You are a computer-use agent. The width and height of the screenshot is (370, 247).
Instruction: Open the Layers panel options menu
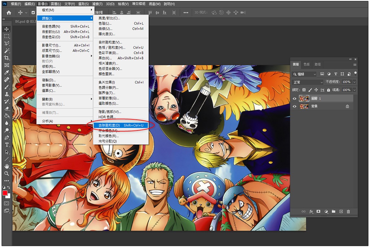pos(355,65)
